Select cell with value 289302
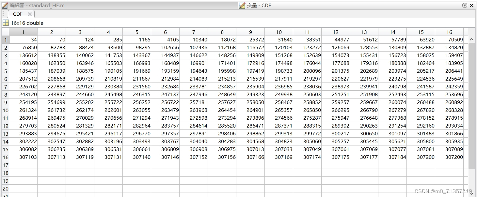 (x=336, y=126)
